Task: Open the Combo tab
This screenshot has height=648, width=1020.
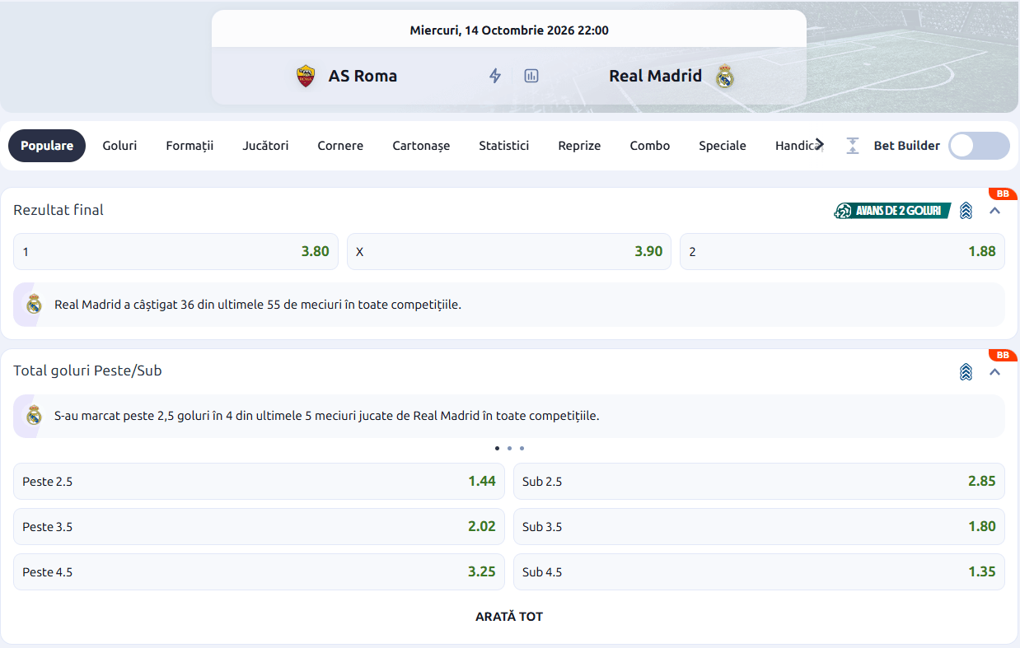Action: 650,146
